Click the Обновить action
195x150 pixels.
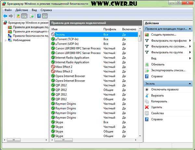tap(158, 64)
